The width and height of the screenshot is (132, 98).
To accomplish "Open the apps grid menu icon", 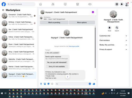I will pyautogui.click(x=117, y=4).
